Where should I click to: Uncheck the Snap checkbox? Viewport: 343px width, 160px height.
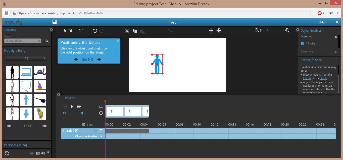pos(84,125)
